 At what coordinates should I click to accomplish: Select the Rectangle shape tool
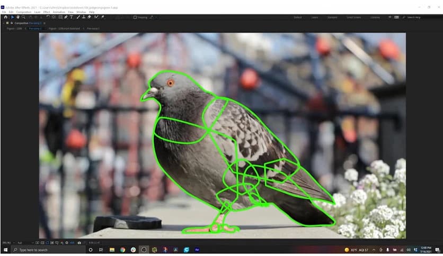[59, 17]
